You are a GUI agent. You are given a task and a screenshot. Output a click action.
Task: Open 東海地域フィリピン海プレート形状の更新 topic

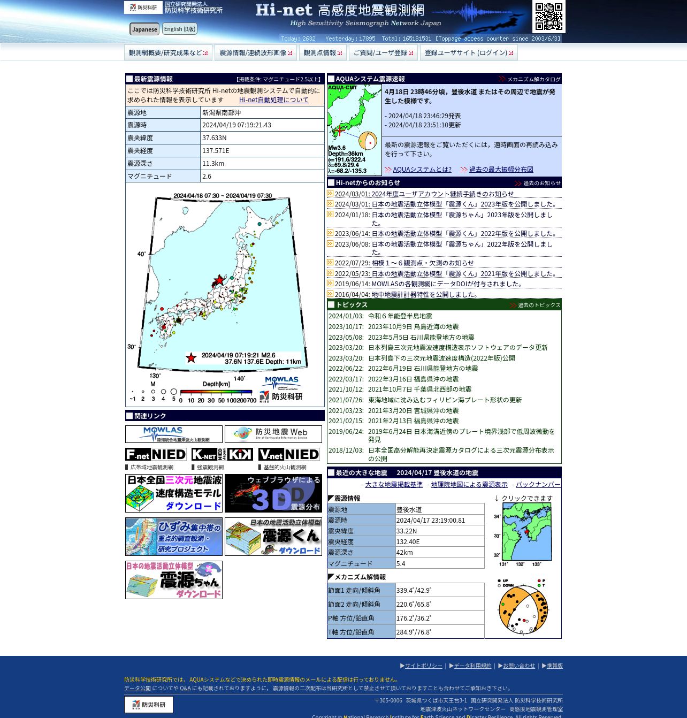(x=445, y=400)
